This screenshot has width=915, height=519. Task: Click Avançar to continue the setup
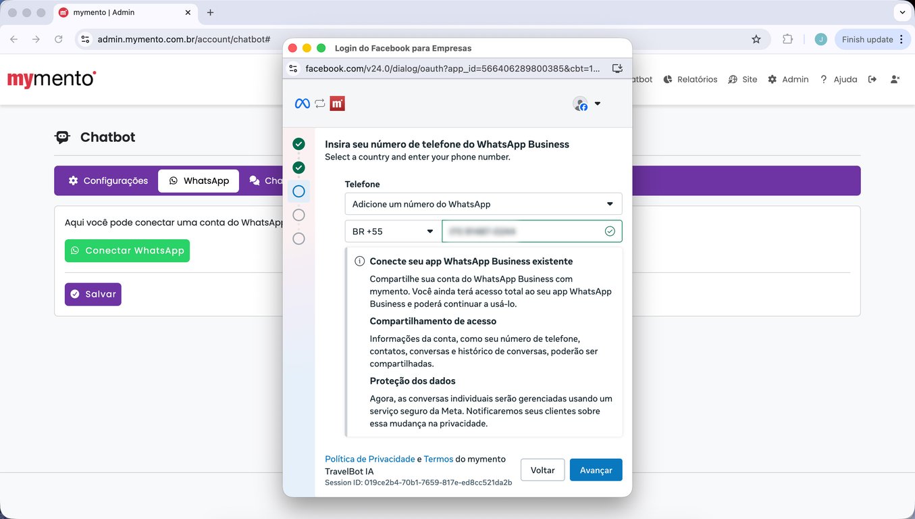click(x=596, y=470)
